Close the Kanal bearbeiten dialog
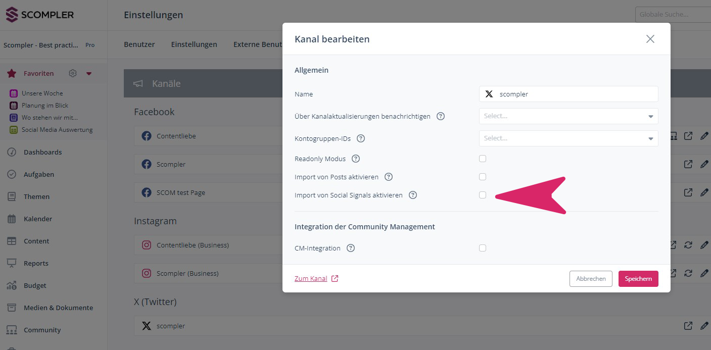The height and width of the screenshot is (350, 711). point(650,39)
